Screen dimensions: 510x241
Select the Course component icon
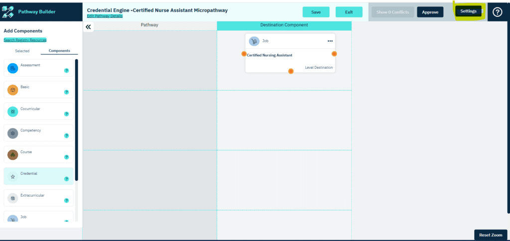pyautogui.click(x=12, y=155)
